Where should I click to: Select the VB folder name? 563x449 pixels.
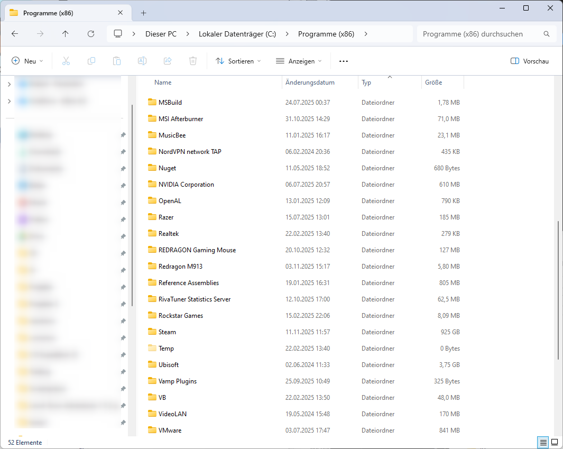[162, 397]
